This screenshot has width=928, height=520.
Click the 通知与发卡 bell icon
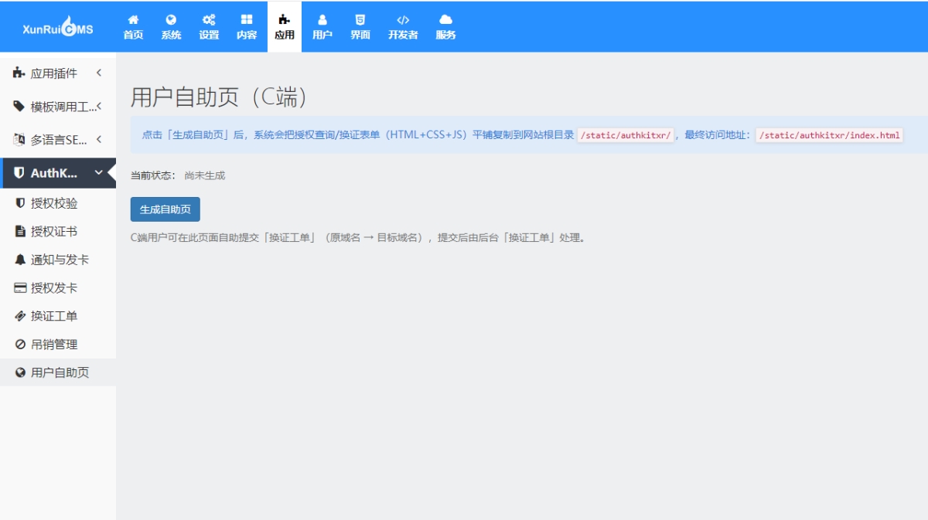(21, 260)
